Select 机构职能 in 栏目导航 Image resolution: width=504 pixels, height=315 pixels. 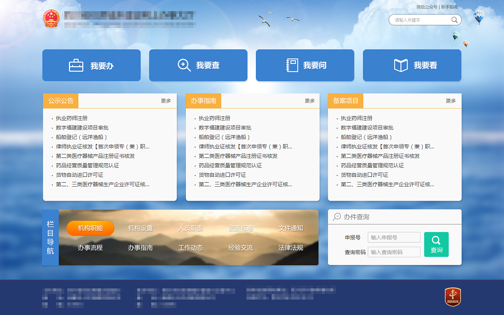point(91,228)
